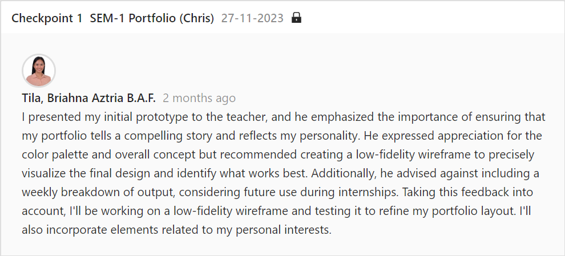Open Briahna's profile picture avatar
Viewport: 565px width, 256px height.
coord(39,71)
